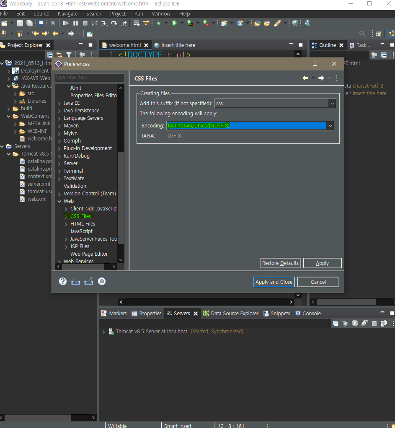Image resolution: width=395 pixels, height=428 pixels.
Task: Switch to the Console tab
Action: pos(308,314)
